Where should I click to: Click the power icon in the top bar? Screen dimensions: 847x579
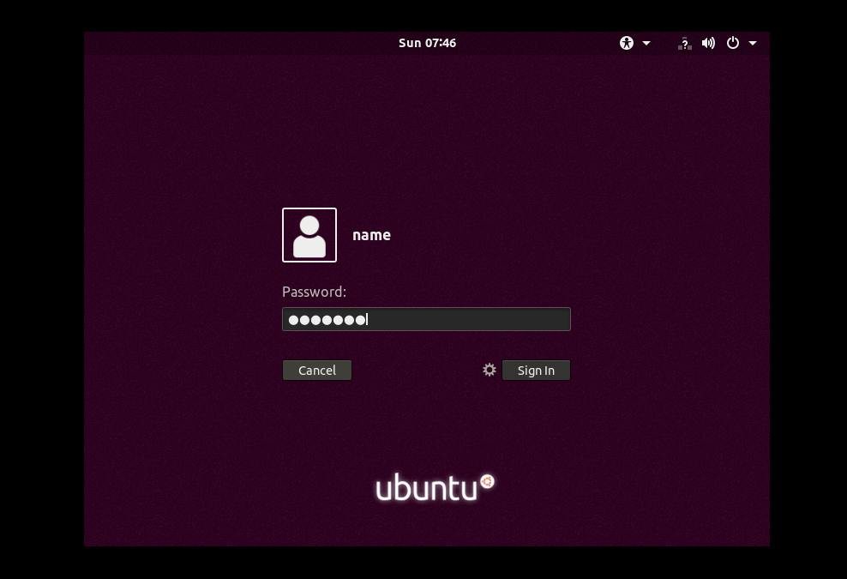coord(733,42)
